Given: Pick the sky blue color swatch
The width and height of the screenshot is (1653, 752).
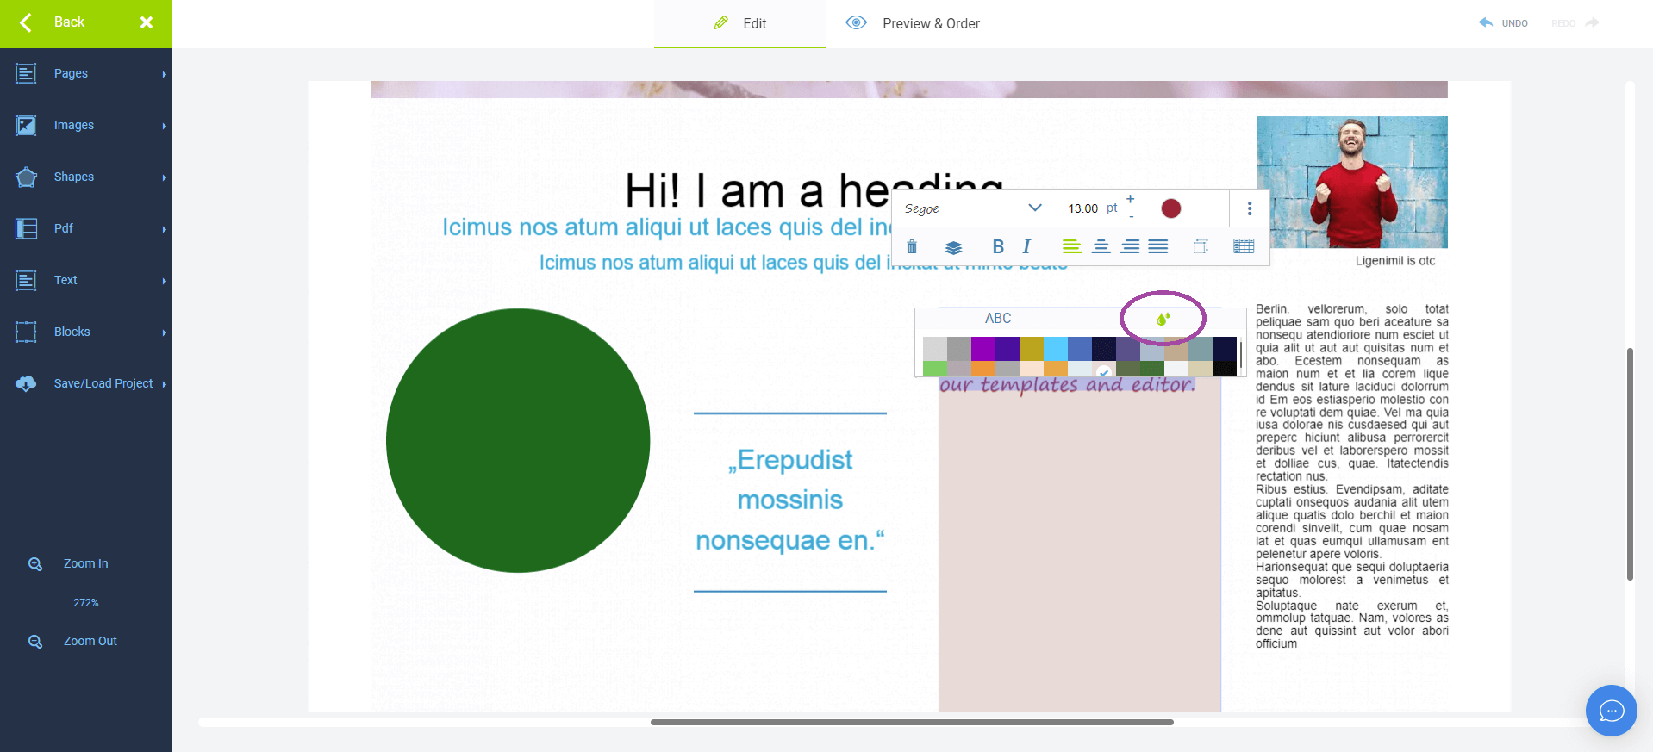Looking at the screenshot, I should point(1056,349).
